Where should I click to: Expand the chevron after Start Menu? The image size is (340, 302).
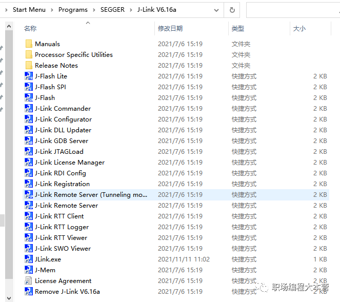click(52, 10)
